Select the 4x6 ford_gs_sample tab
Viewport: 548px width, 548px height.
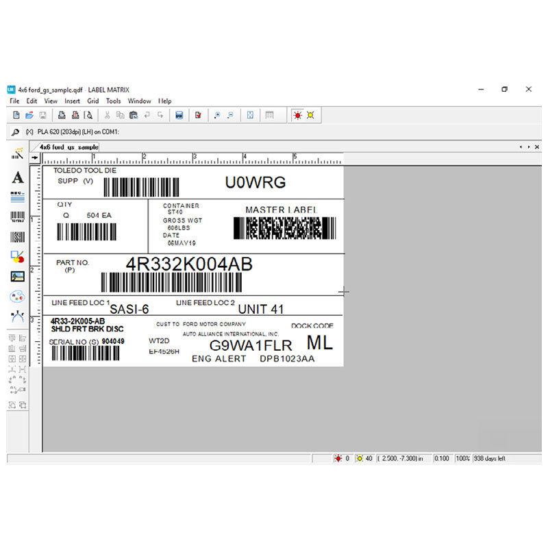pos(65,147)
